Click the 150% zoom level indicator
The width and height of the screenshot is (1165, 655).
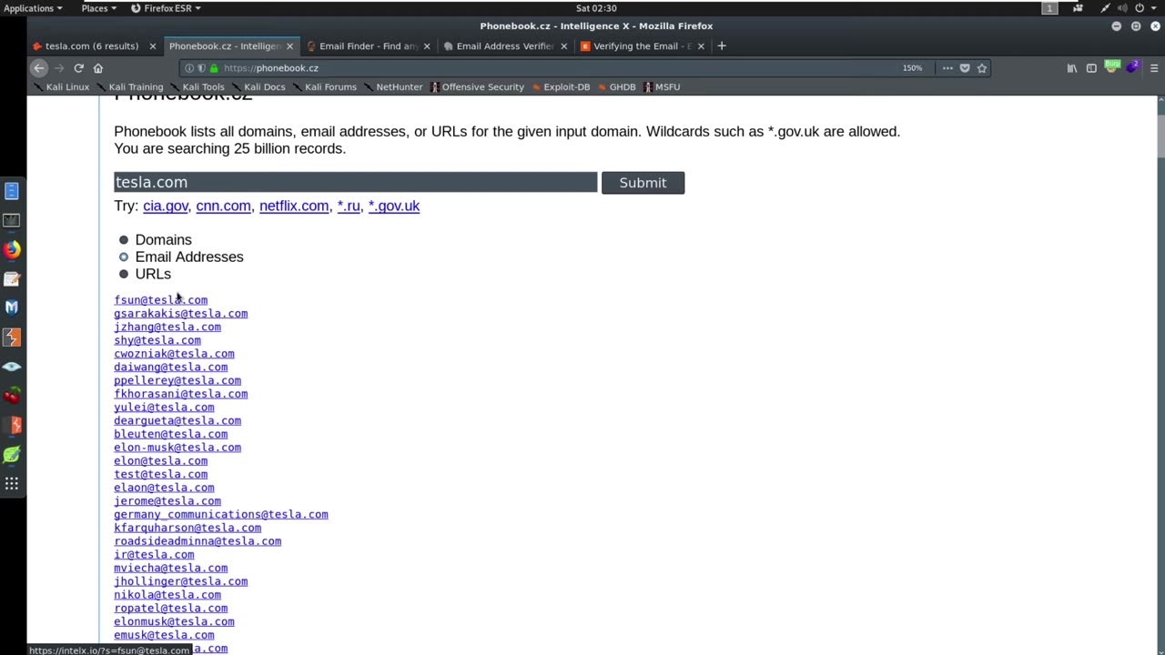coord(912,68)
